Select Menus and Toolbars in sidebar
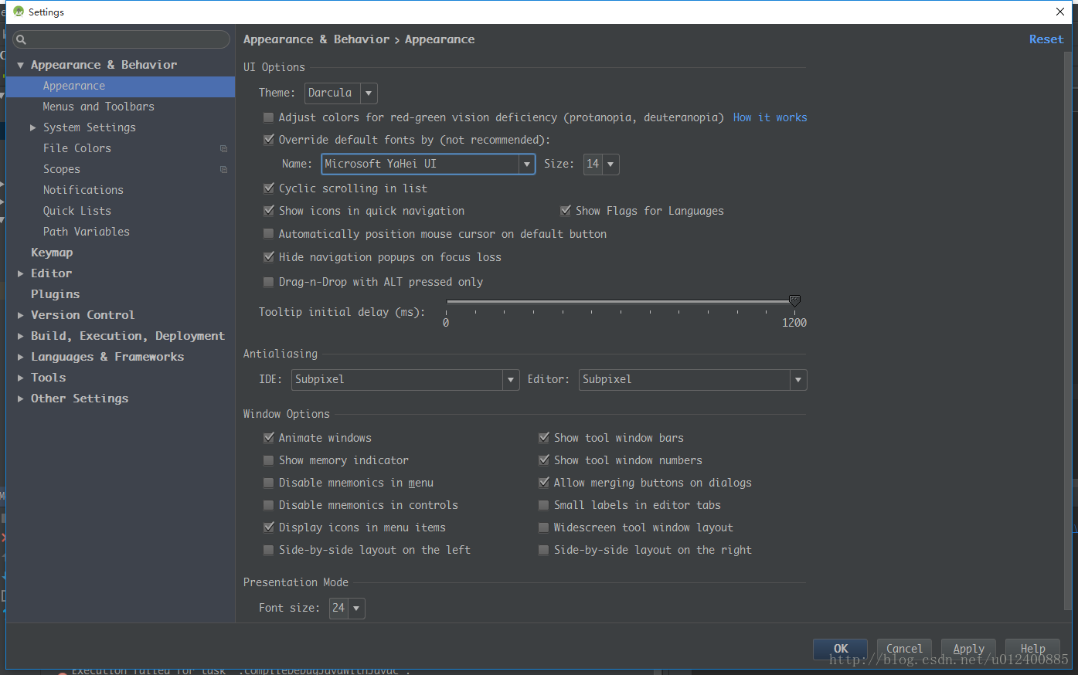This screenshot has height=675, width=1078. point(98,107)
